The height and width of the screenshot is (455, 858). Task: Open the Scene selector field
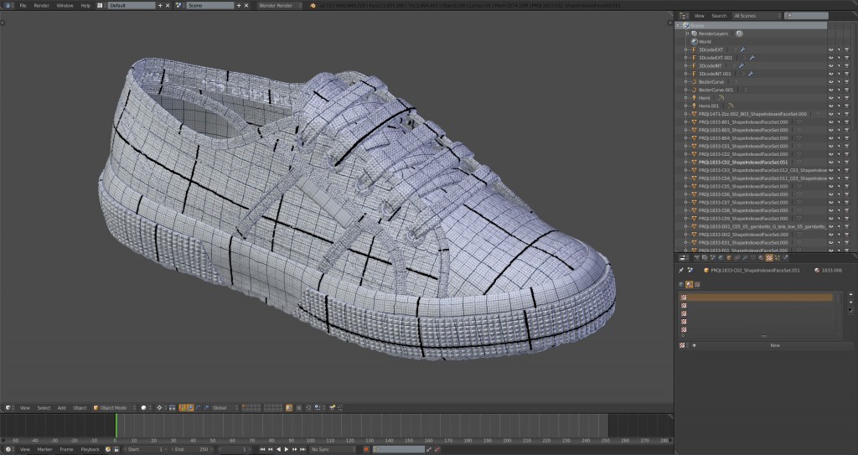[210, 6]
